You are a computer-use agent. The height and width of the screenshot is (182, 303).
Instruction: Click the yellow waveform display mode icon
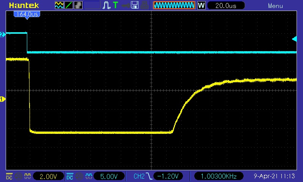(59, 5)
